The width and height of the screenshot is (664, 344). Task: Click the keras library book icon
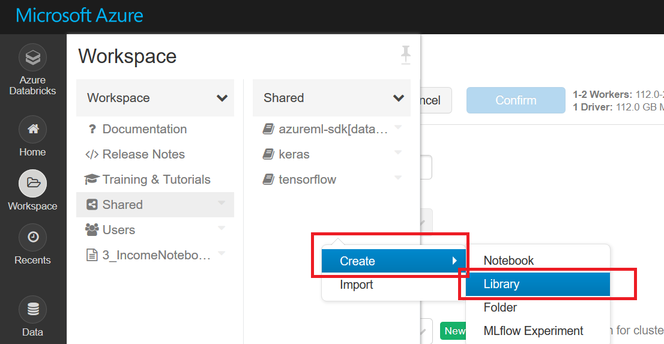click(268, 154)
